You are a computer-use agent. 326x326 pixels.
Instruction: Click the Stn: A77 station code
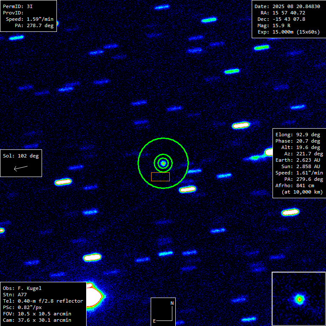(x=14, y=295)
